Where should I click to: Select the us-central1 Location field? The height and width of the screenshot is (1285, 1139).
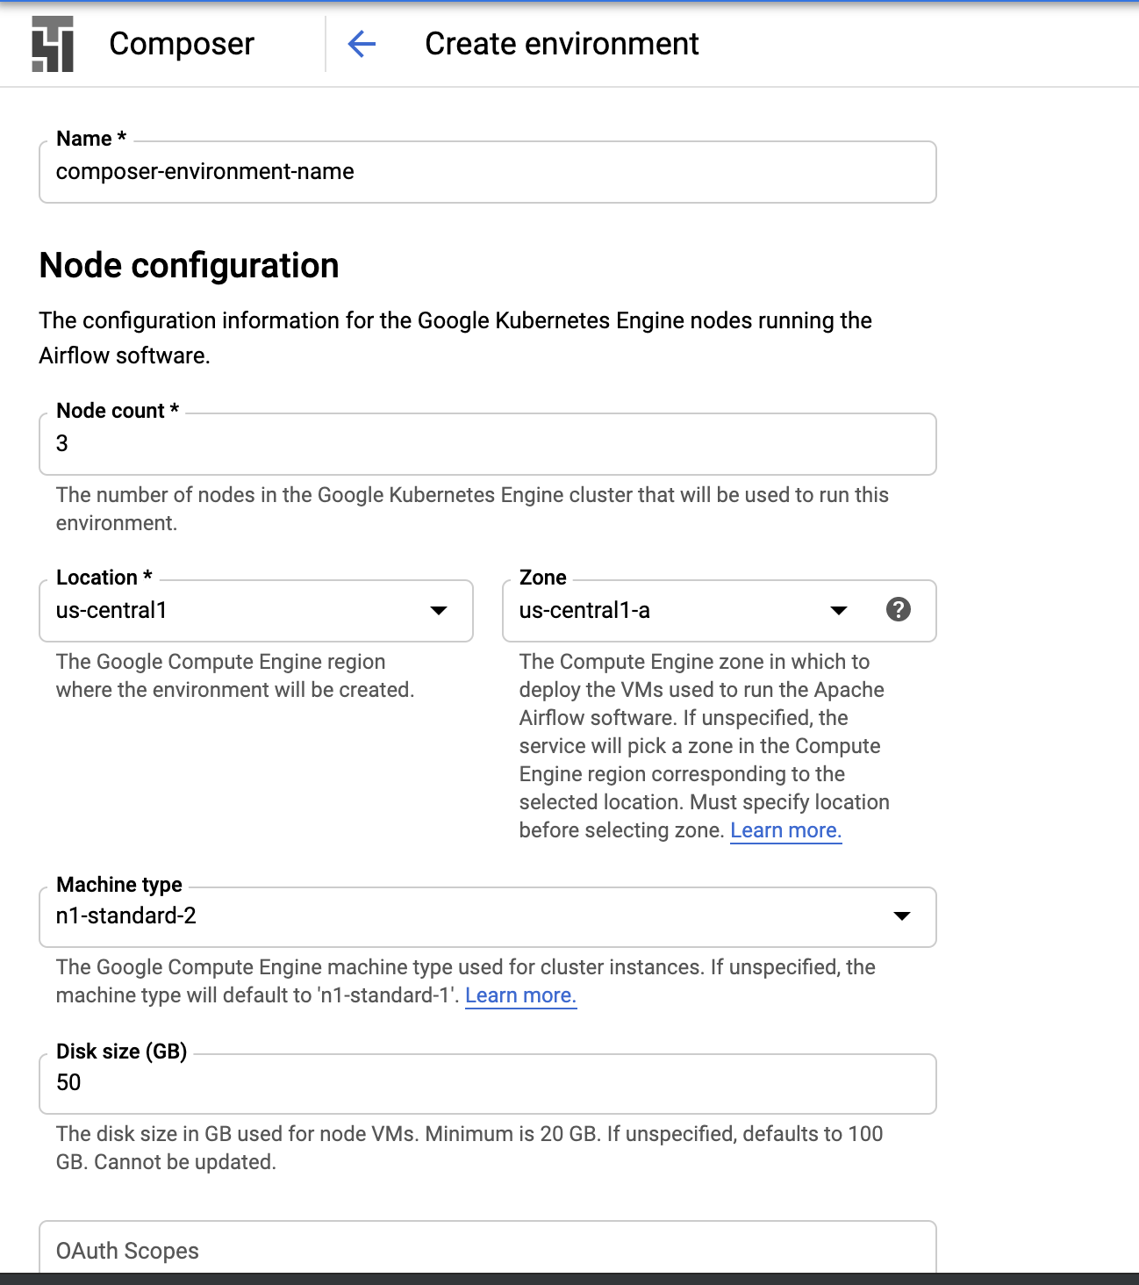click(256, 610)
